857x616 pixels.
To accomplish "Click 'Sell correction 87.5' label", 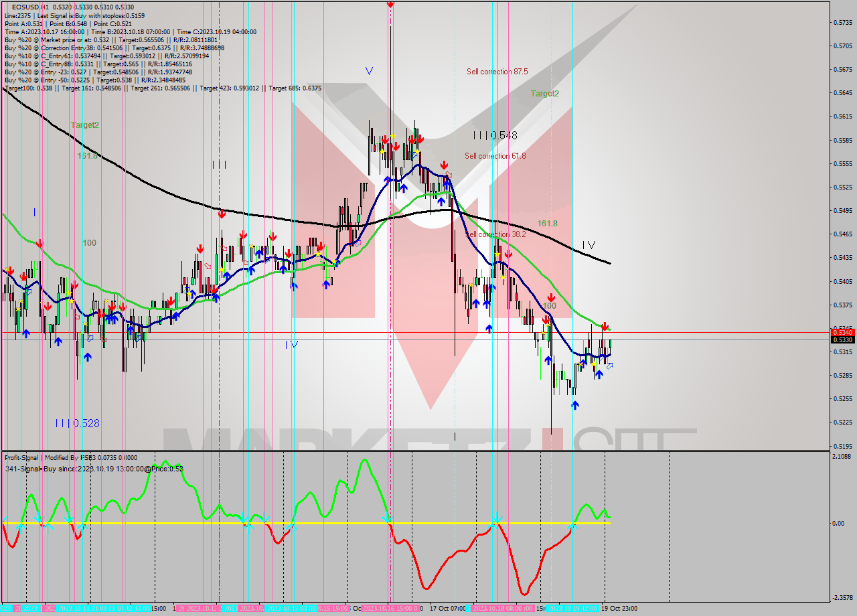I will click(497, 71).
